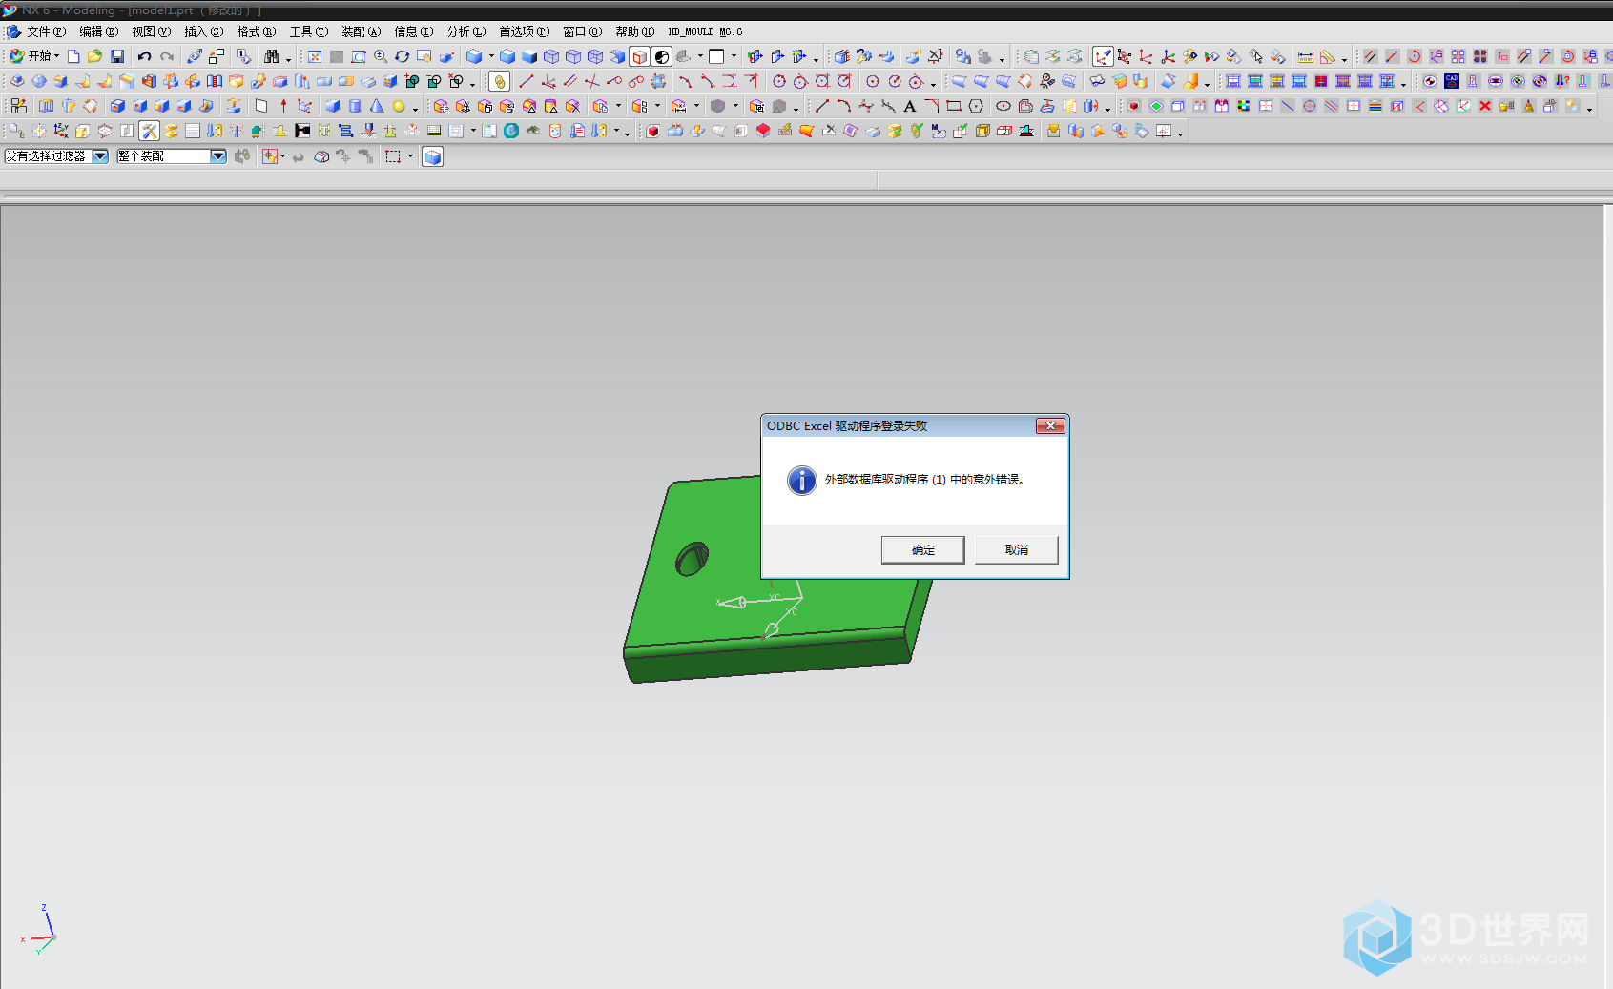
Task: Open the selection filter combo box
Action: click(x=56, y=156)
